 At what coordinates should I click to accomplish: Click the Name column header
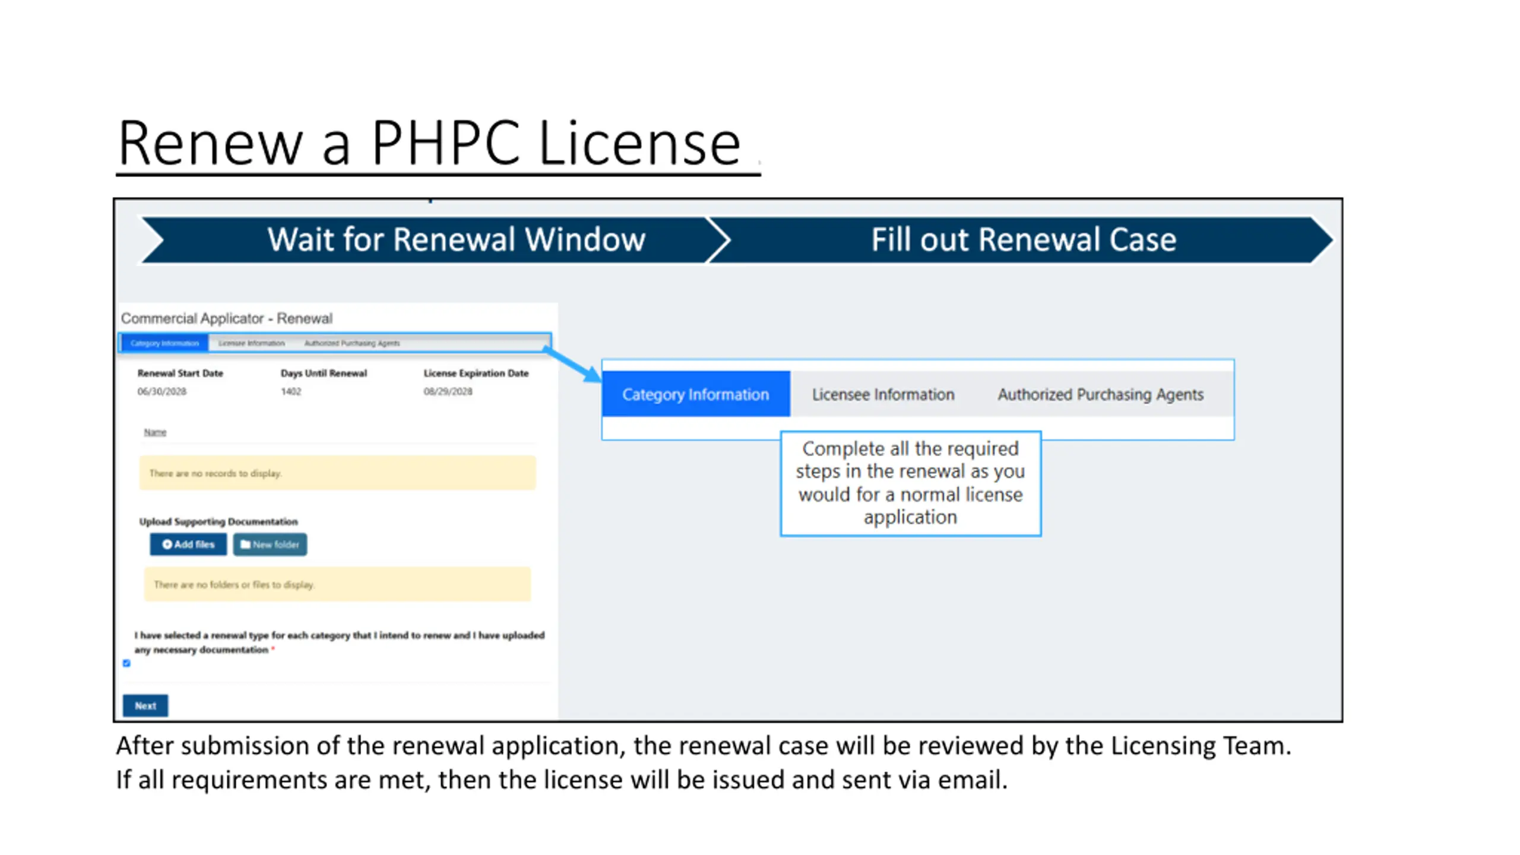click(x=155, y=432)
